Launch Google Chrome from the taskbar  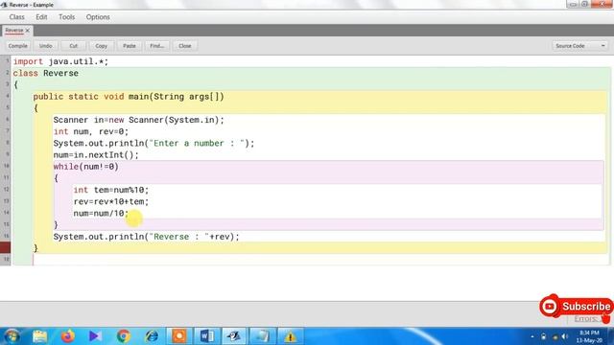click(124, 336)
